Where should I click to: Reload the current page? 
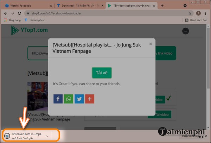[x=19, y=13]
